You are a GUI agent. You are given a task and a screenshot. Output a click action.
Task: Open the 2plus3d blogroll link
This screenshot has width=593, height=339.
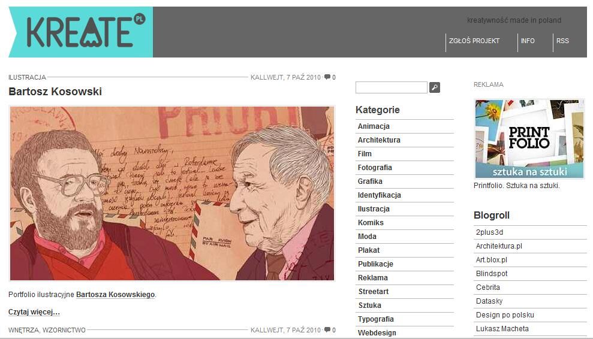pyautogui.click(x=489, y=232)
